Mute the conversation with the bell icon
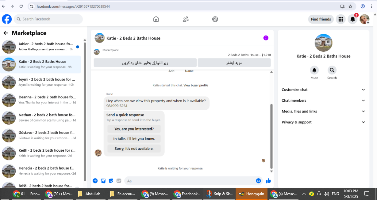The height and width of the screenshot is (200, 377). (314, 70)
